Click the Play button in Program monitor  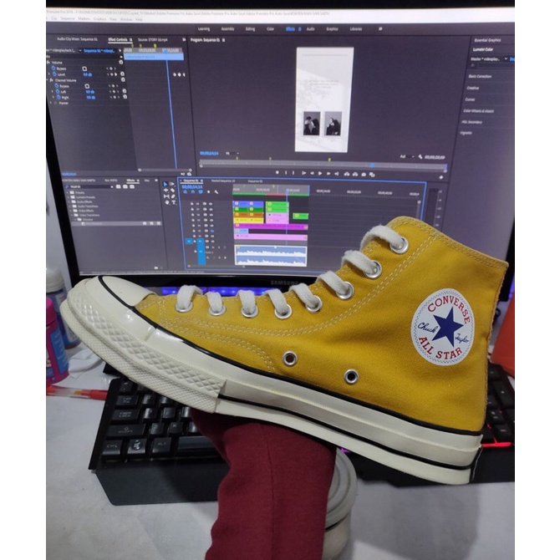[320, 174]
